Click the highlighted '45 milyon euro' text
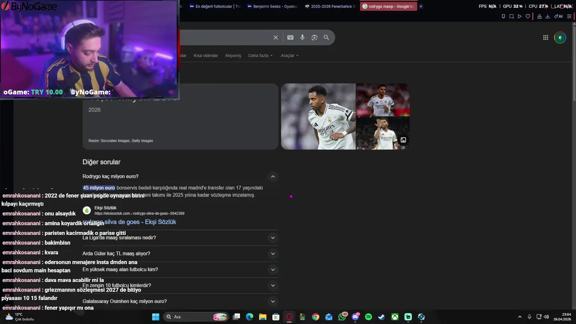This screenshot has height=324, width=576. coord(99,188)
